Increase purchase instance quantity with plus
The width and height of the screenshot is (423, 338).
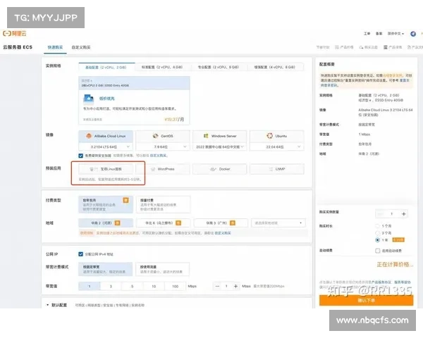[403, 214]
